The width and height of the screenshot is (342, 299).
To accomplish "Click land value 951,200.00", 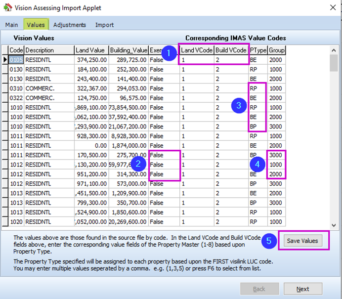I will (91, 174).
